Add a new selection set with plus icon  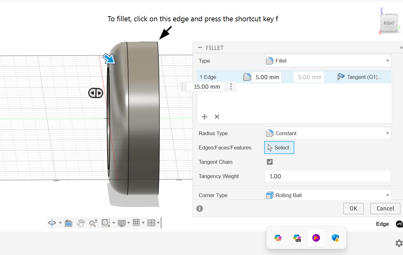205,117
